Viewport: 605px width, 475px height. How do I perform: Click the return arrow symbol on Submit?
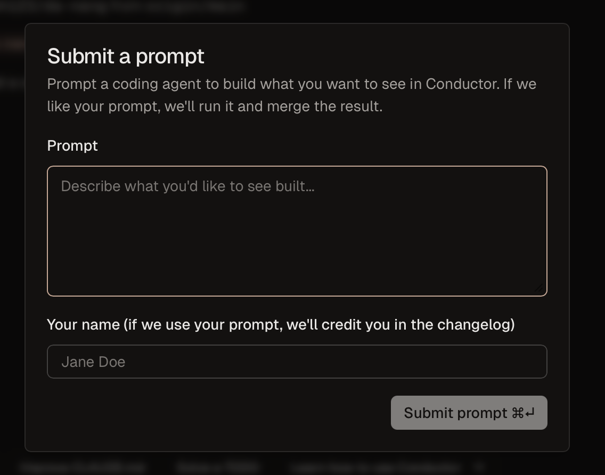tap(529, 413)
